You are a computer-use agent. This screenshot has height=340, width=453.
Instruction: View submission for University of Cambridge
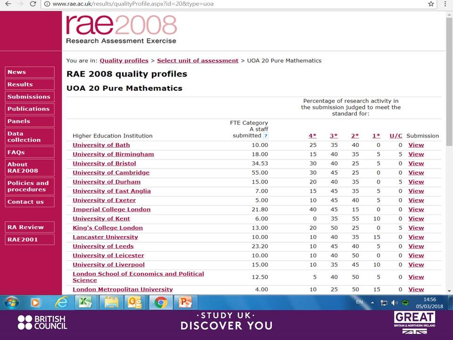pos(416,173)
